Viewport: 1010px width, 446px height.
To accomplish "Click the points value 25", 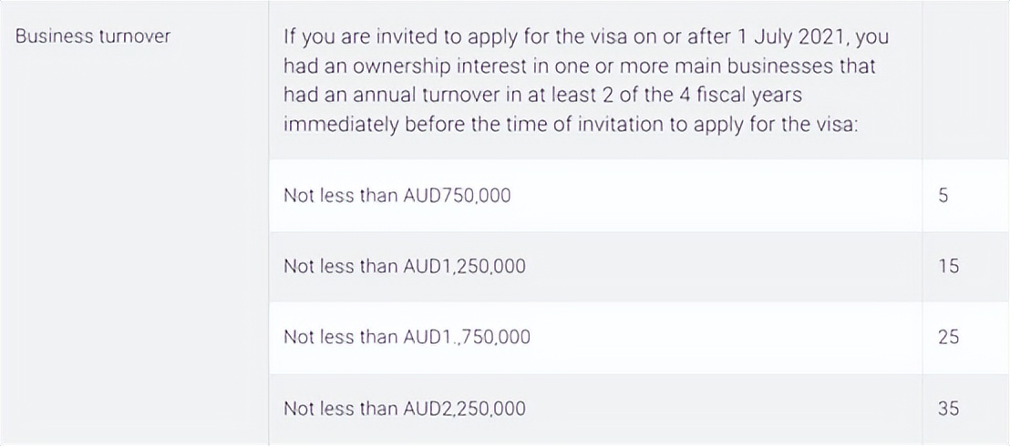I will pos(948,338).
